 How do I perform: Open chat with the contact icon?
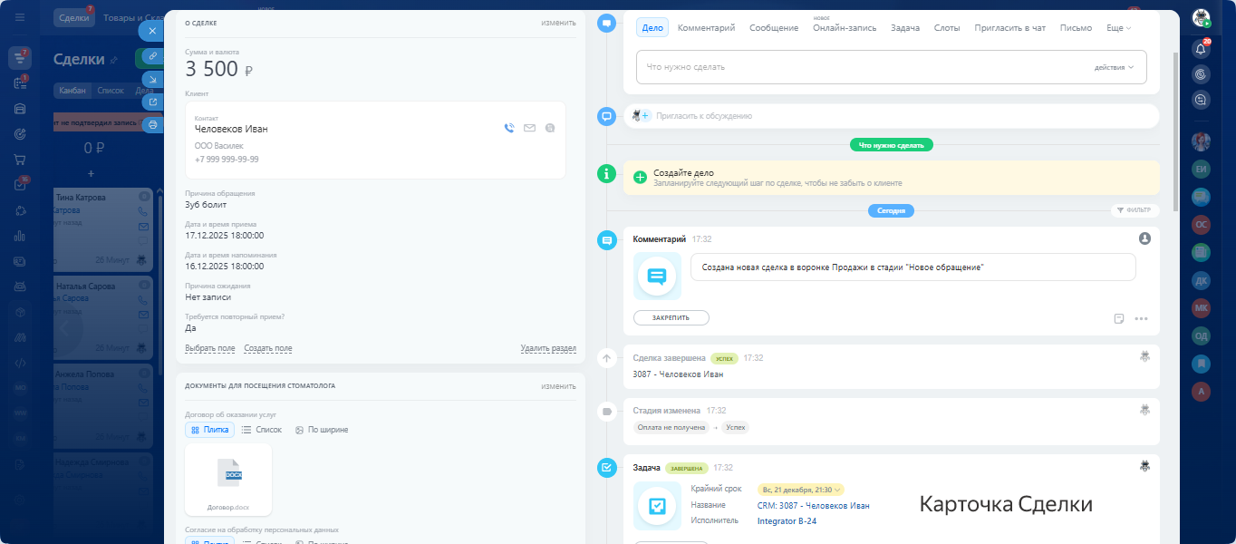pyautogui.click(x=550, y=129)
